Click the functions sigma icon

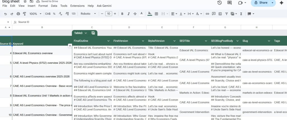click(x=241, y=14)
